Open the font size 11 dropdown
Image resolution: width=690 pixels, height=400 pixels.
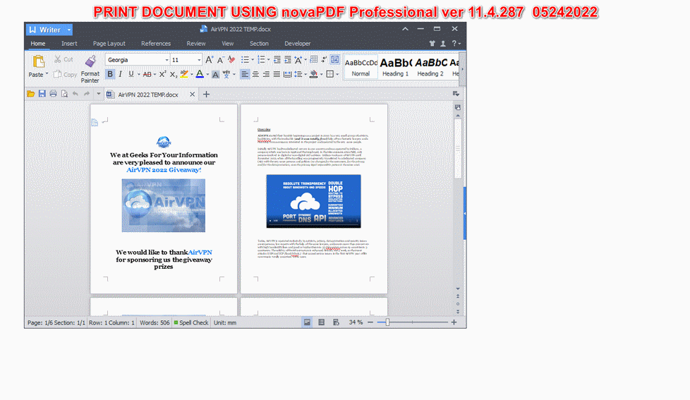click(199, 60)
